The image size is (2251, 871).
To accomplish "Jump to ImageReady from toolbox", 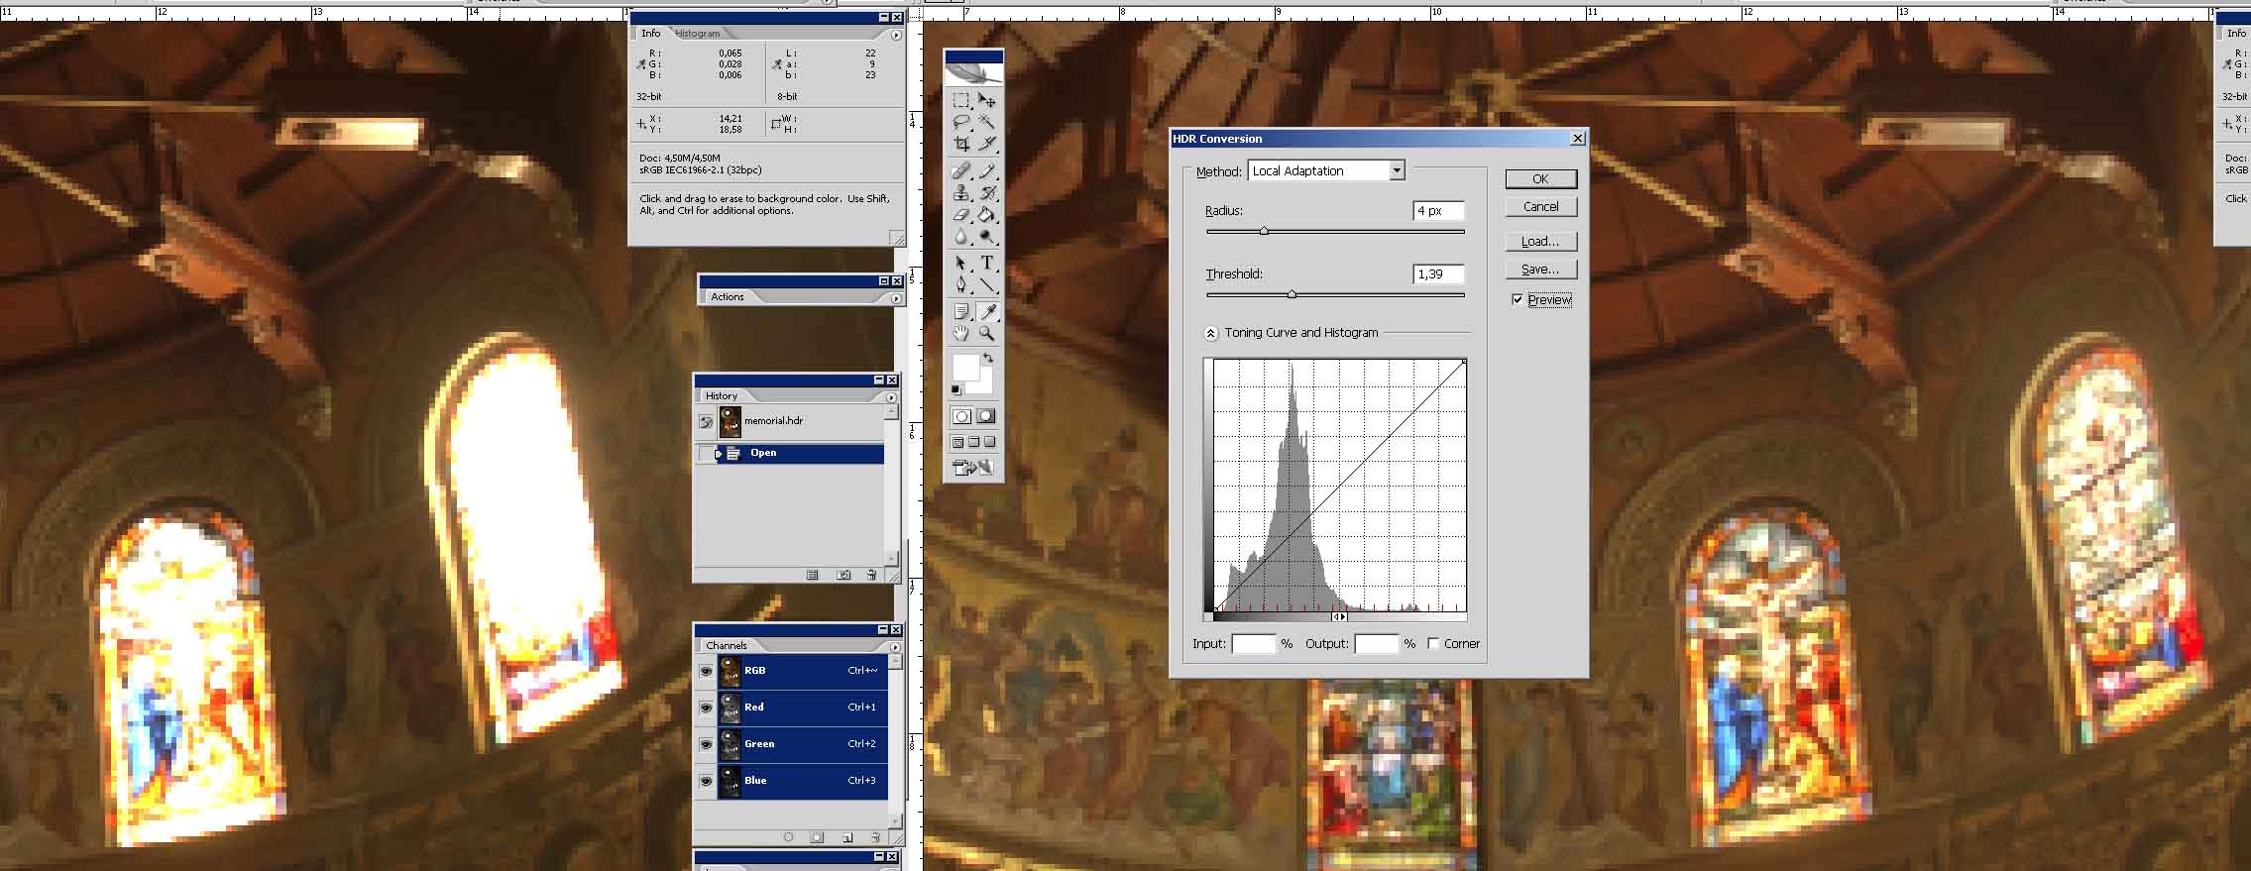I will pos(973,468).
